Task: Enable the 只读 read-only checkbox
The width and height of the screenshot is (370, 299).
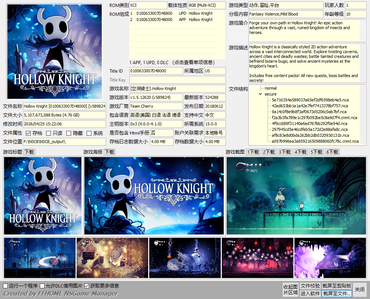Action: 48,133
